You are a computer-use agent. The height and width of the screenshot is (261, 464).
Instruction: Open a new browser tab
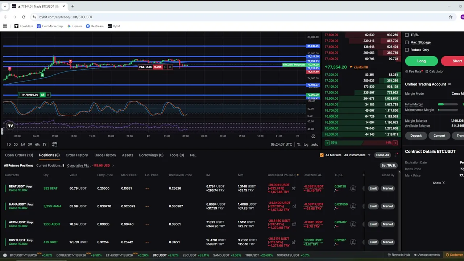tap(72, 6)
